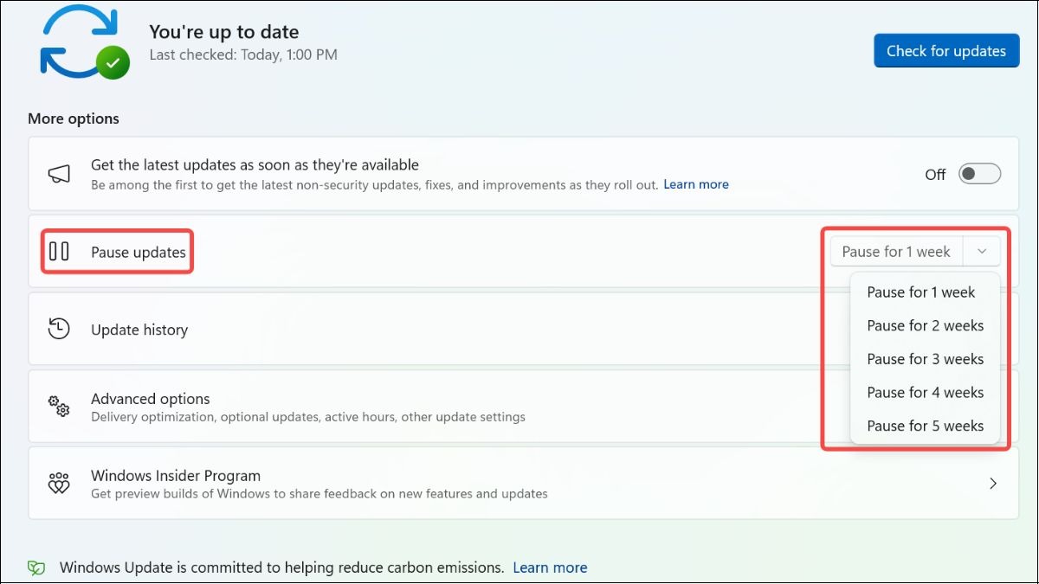Open Advanced options

click(x=524, y=407)
